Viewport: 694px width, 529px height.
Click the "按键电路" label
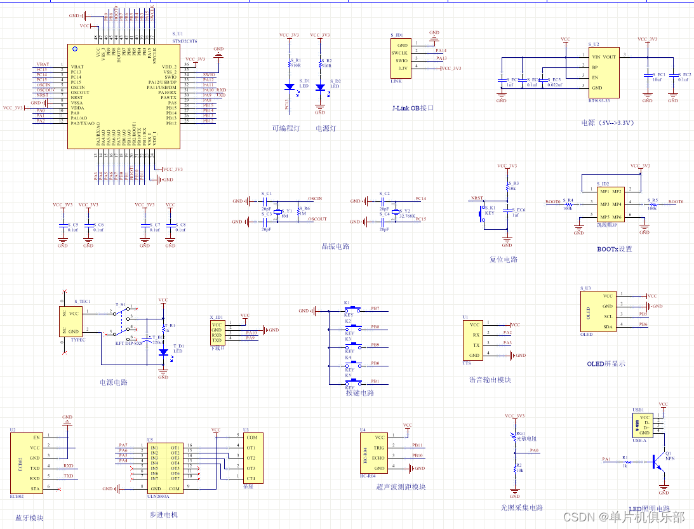tap(360, 392)
